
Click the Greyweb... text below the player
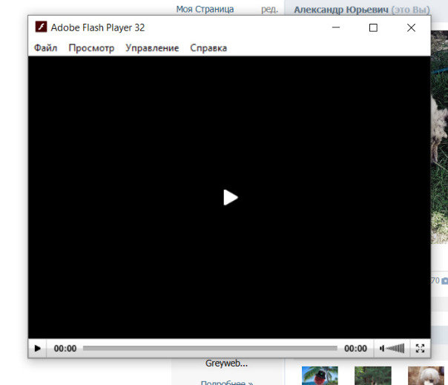coord(226,363)
